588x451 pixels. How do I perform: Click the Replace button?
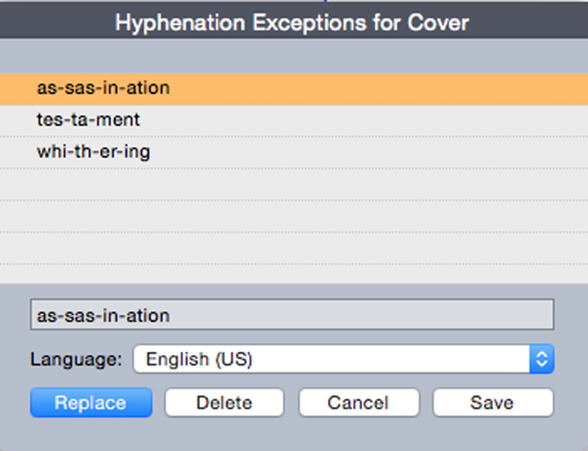[91, 402]
